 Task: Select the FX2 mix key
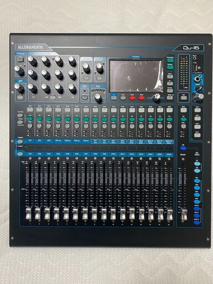tap(197, 170)
